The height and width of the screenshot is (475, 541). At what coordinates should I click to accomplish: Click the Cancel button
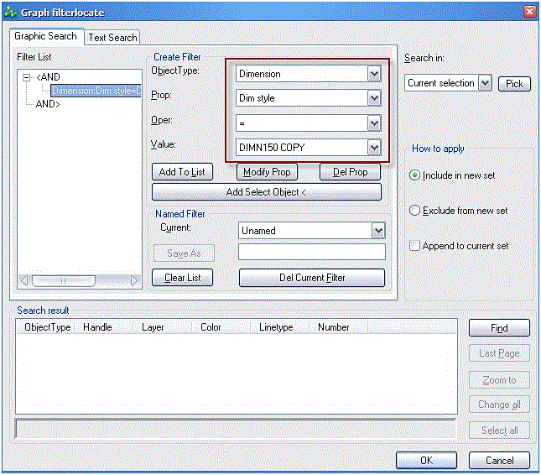tap(499, 461)
